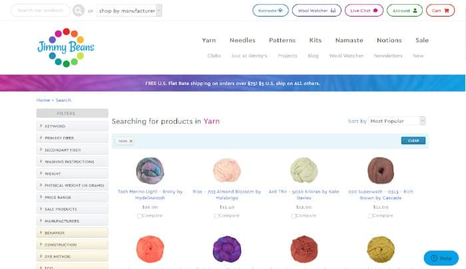Click the search magnifier icon
The image size is (466, 269).
click(x=79, y=11)
